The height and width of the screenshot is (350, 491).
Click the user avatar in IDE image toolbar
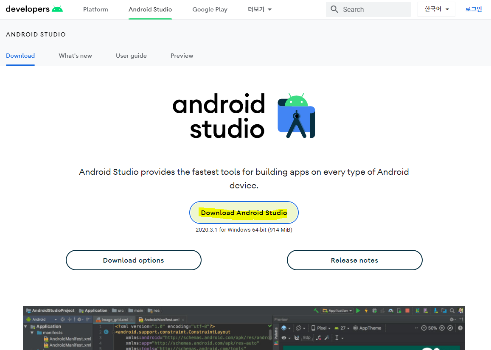click(x=460, y=311)
